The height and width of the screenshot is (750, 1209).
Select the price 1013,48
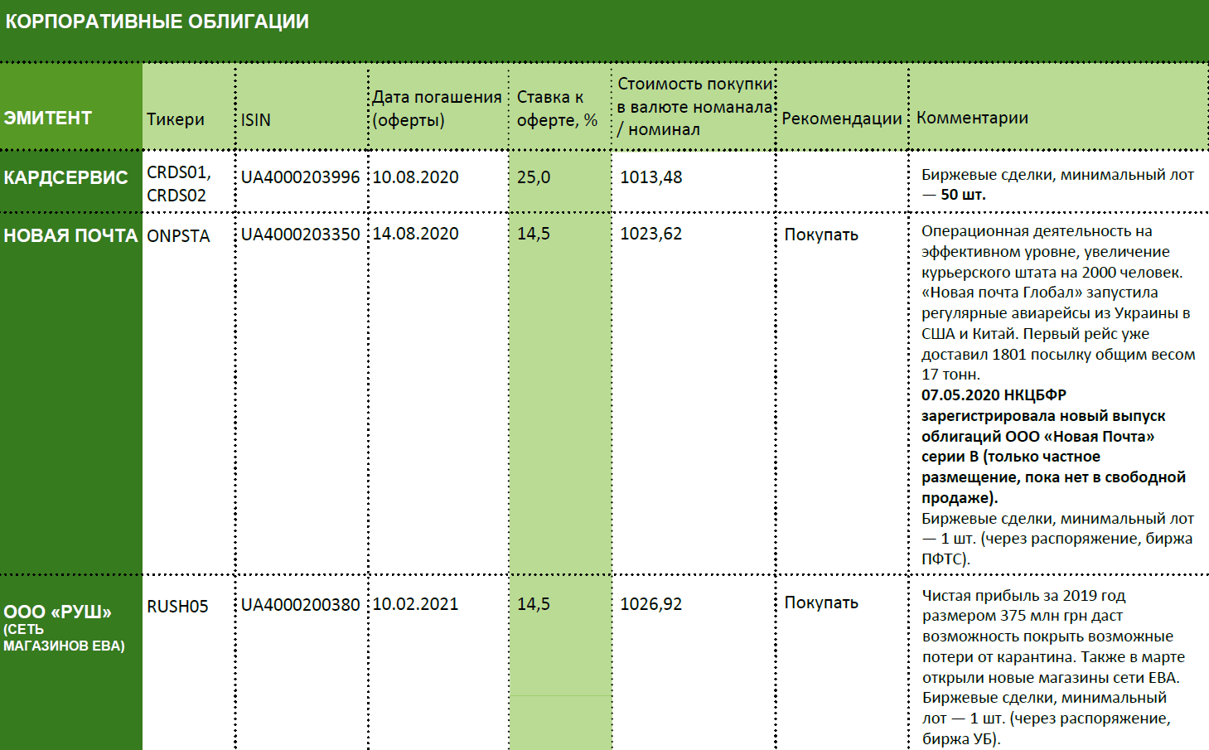[650, 177]
